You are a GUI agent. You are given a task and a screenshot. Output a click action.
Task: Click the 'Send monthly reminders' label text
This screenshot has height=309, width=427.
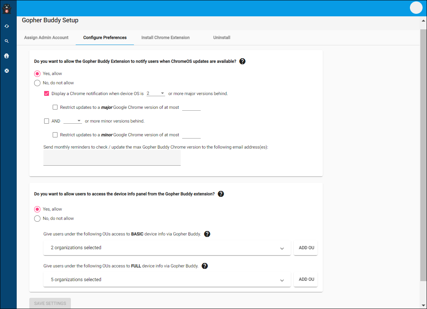(x=156, y=147)
